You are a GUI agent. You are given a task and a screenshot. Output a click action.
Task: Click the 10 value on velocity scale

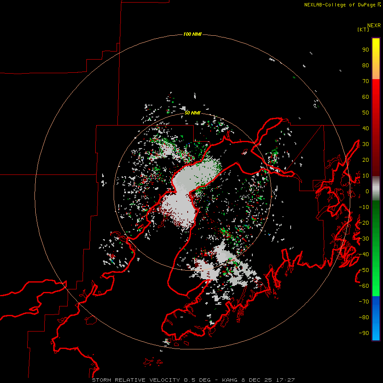(366, 176)
